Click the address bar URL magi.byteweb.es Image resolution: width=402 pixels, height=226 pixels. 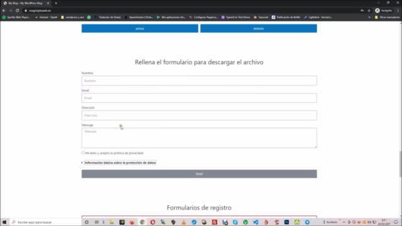point(40,11)
